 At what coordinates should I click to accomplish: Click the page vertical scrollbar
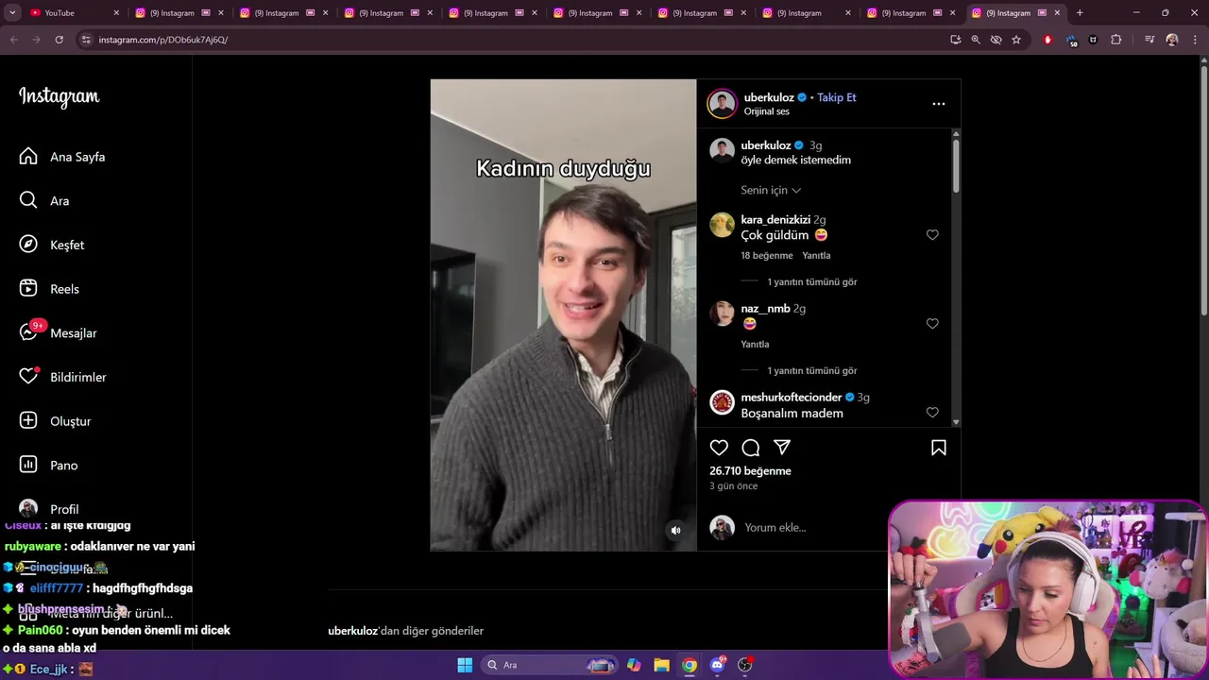pos(1203,189)
